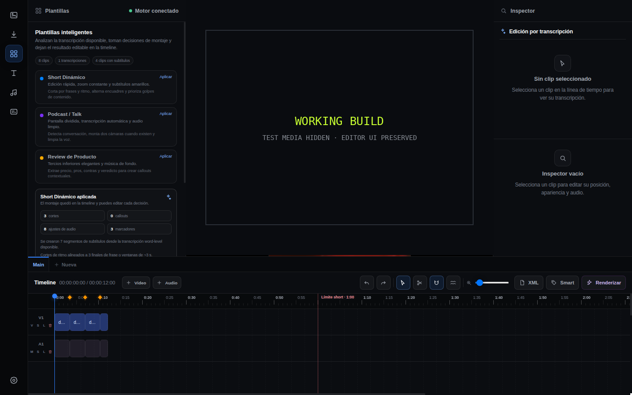Toggle lock (L) on track V1
The height and width of the screenshot is (395, 632).
click(x=44, y=326)
